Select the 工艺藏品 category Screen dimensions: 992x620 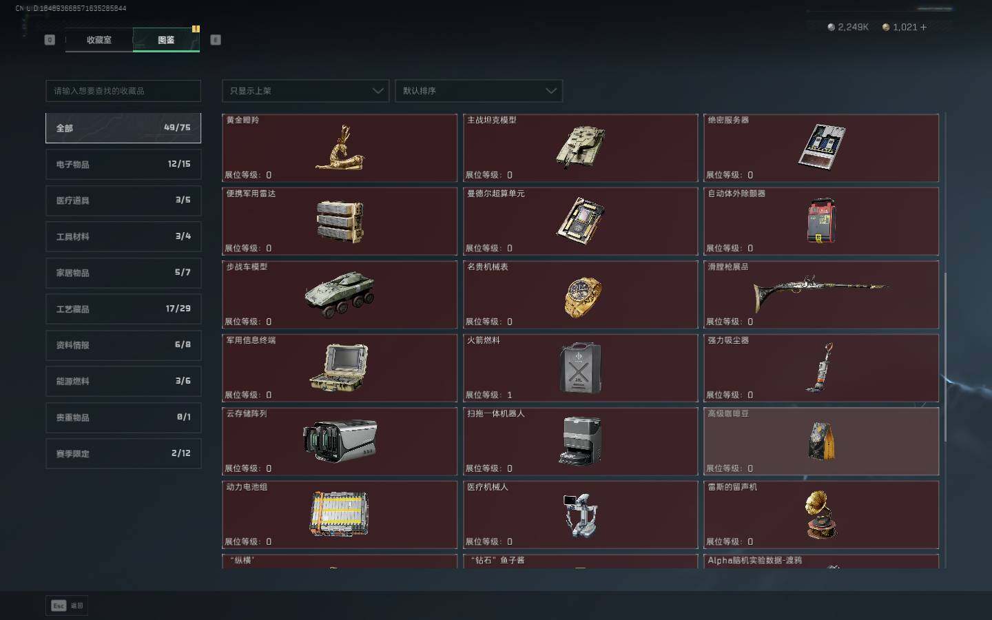(123, 309)
